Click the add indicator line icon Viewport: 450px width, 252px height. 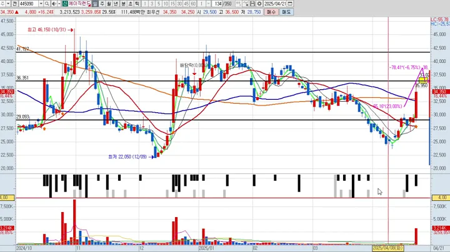246,4
